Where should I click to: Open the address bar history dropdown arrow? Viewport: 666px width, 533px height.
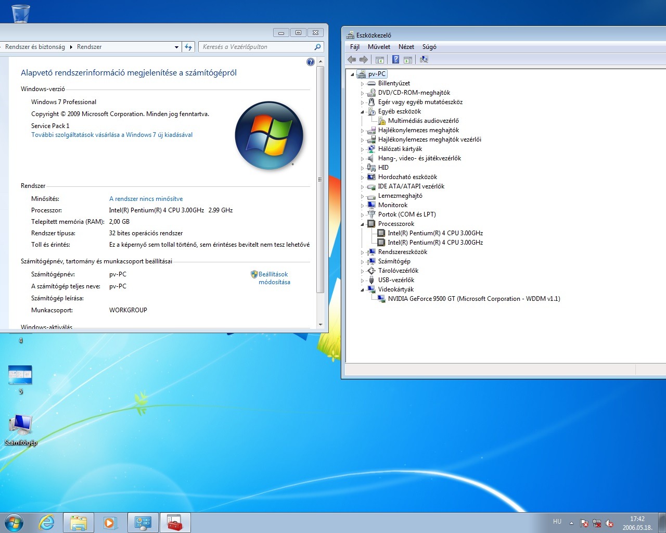pos(176,47)
